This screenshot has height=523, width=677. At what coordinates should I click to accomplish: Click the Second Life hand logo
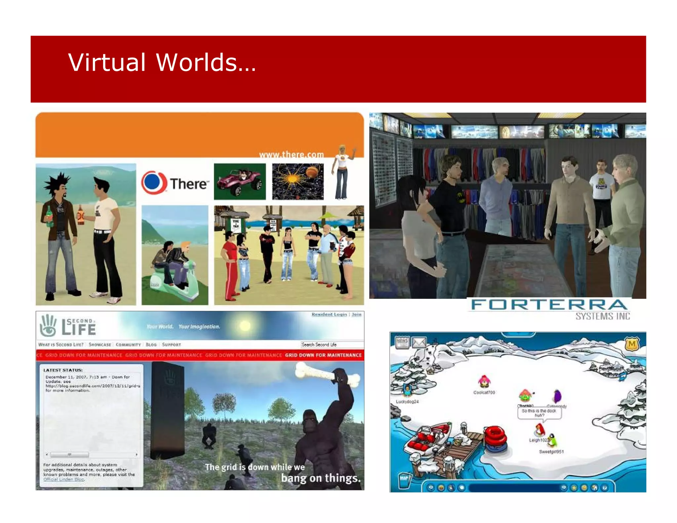tap(48, 325)
